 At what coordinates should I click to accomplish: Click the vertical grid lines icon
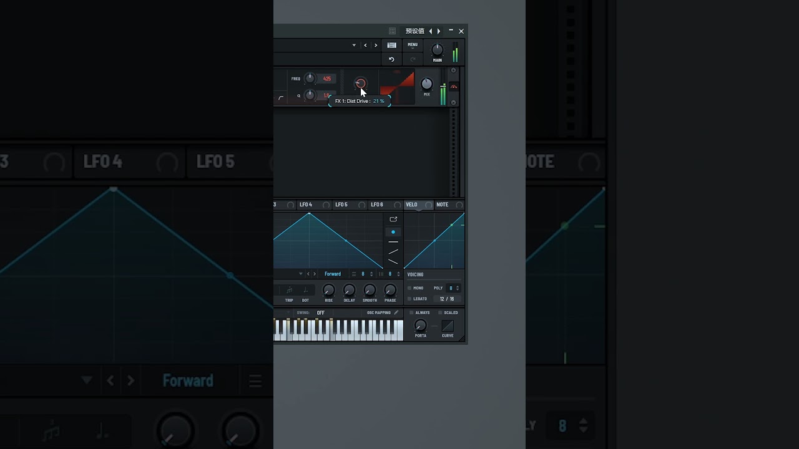(381, 274)
